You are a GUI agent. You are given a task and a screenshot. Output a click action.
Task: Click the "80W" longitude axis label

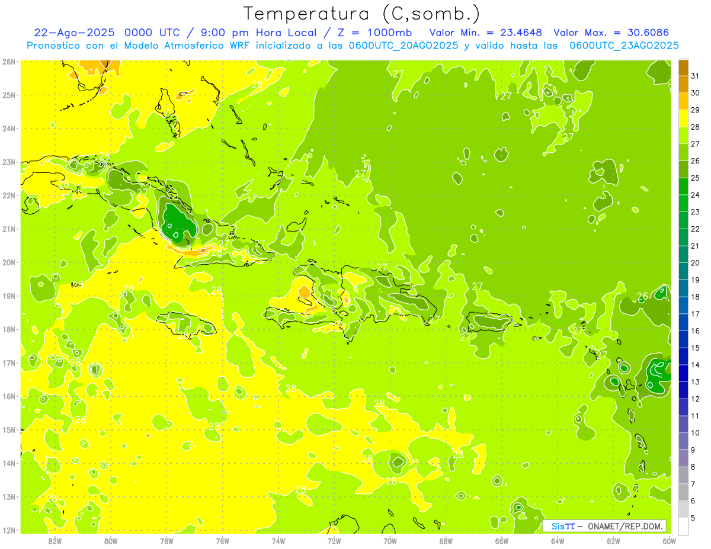(111, 541)
